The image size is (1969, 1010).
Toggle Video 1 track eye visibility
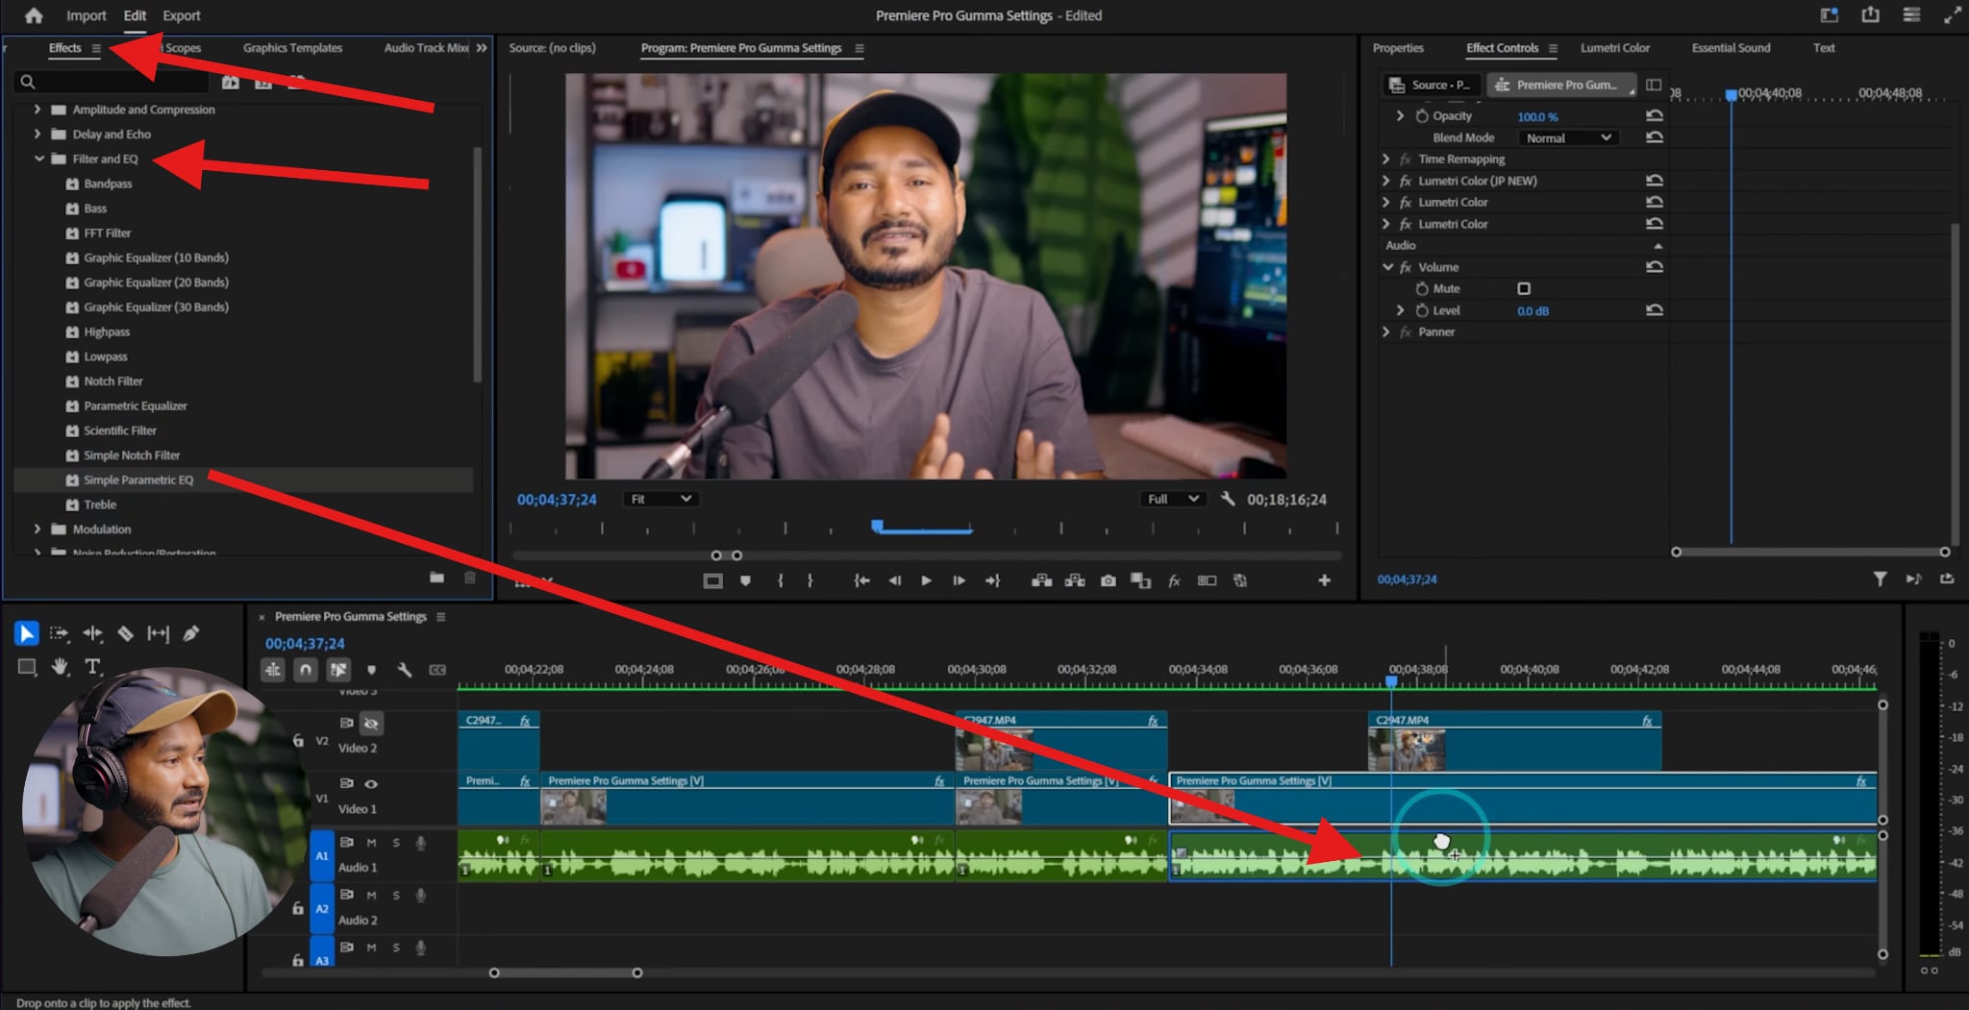click(x=371, y=784)
